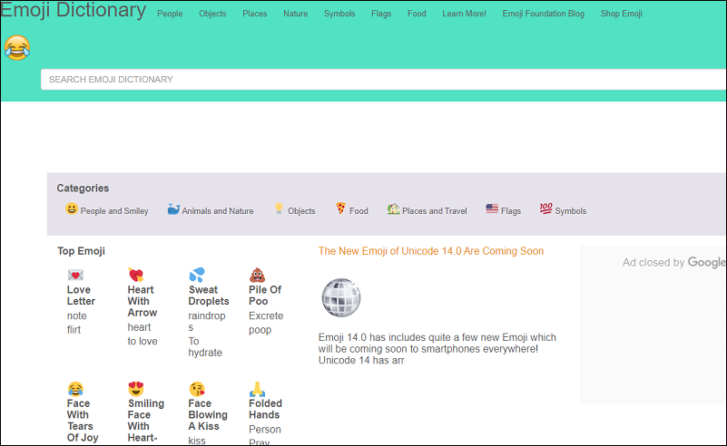This screenshot has height=446, width=727.
Task: Click the Smiling Face With Heart-Eyes emoji icon
Action: pos(136,389)
